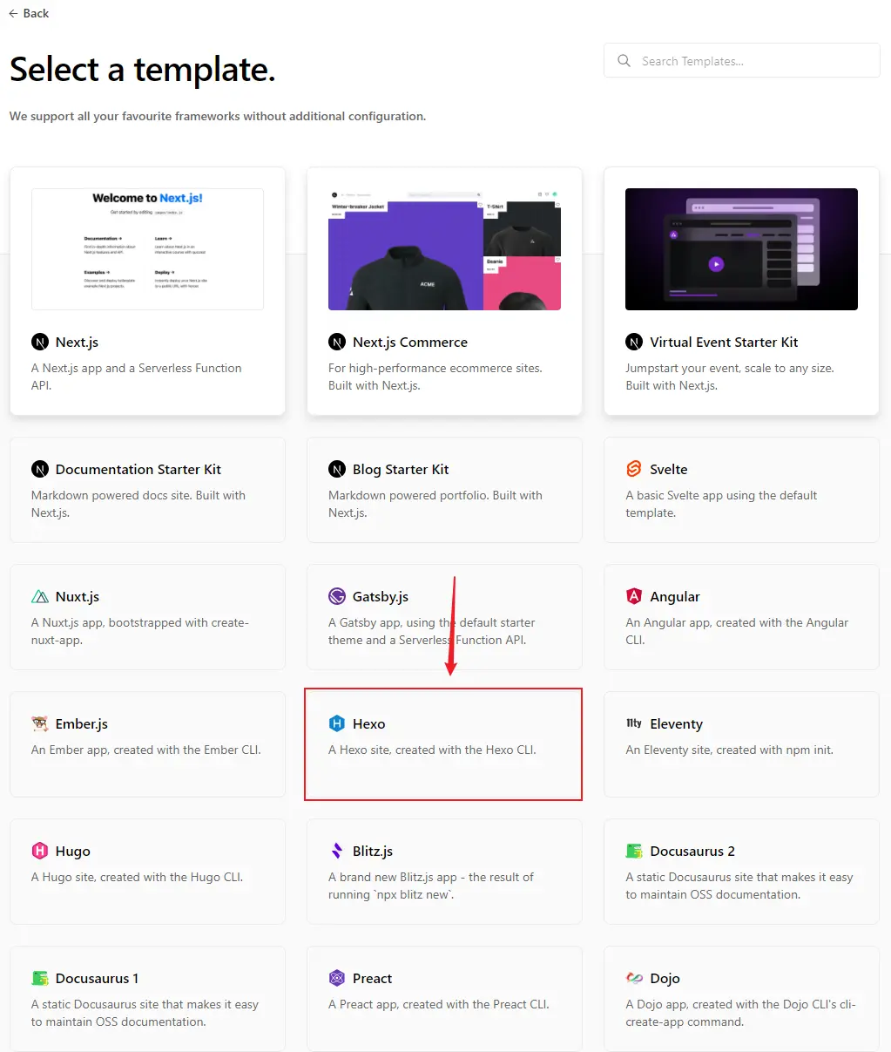This screenshot has width=891, height=1052.
Task: Select the Next.js Commerce template title
Action: point(410,342)
